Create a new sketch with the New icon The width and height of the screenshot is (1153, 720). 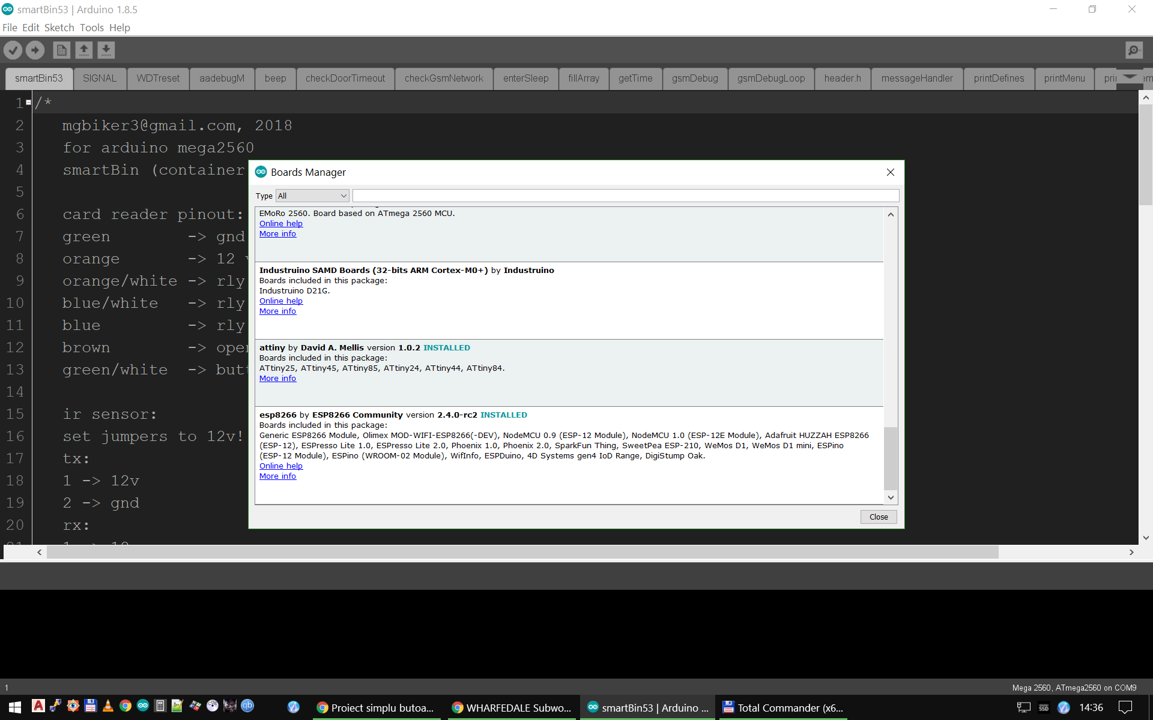point(62,50)
